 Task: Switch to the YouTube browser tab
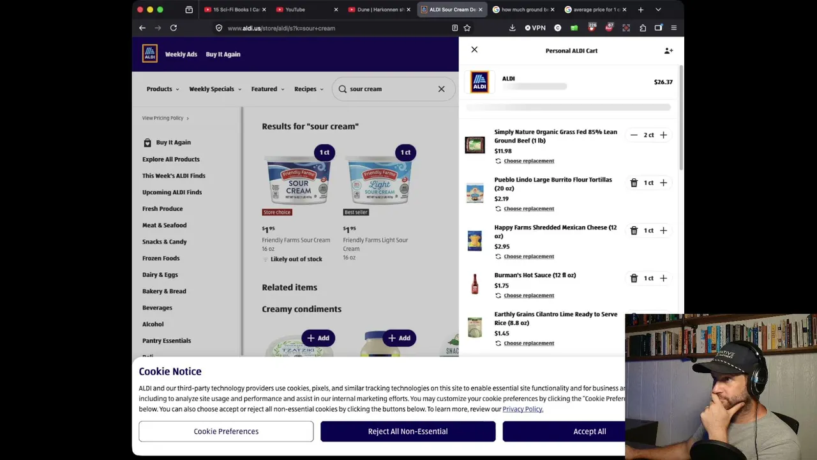(307, 10)
